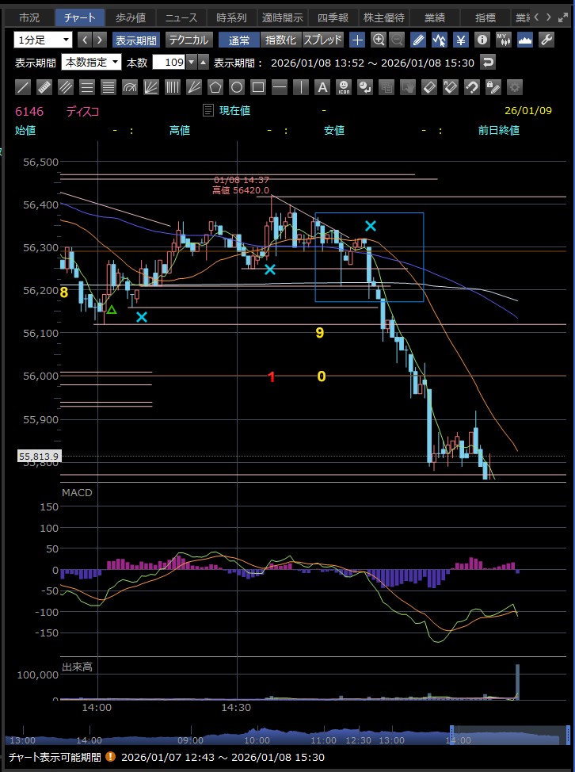Choose the rectangle drawing tool

click(258, 87)
